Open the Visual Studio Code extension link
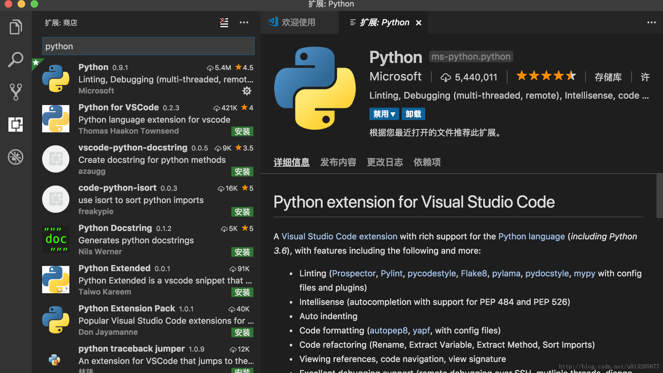Viewport: 663px width, 373px height. tap(339, 236)
